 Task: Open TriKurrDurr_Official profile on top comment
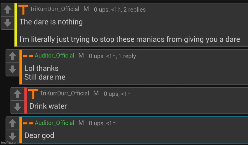[x=55, y=9]
